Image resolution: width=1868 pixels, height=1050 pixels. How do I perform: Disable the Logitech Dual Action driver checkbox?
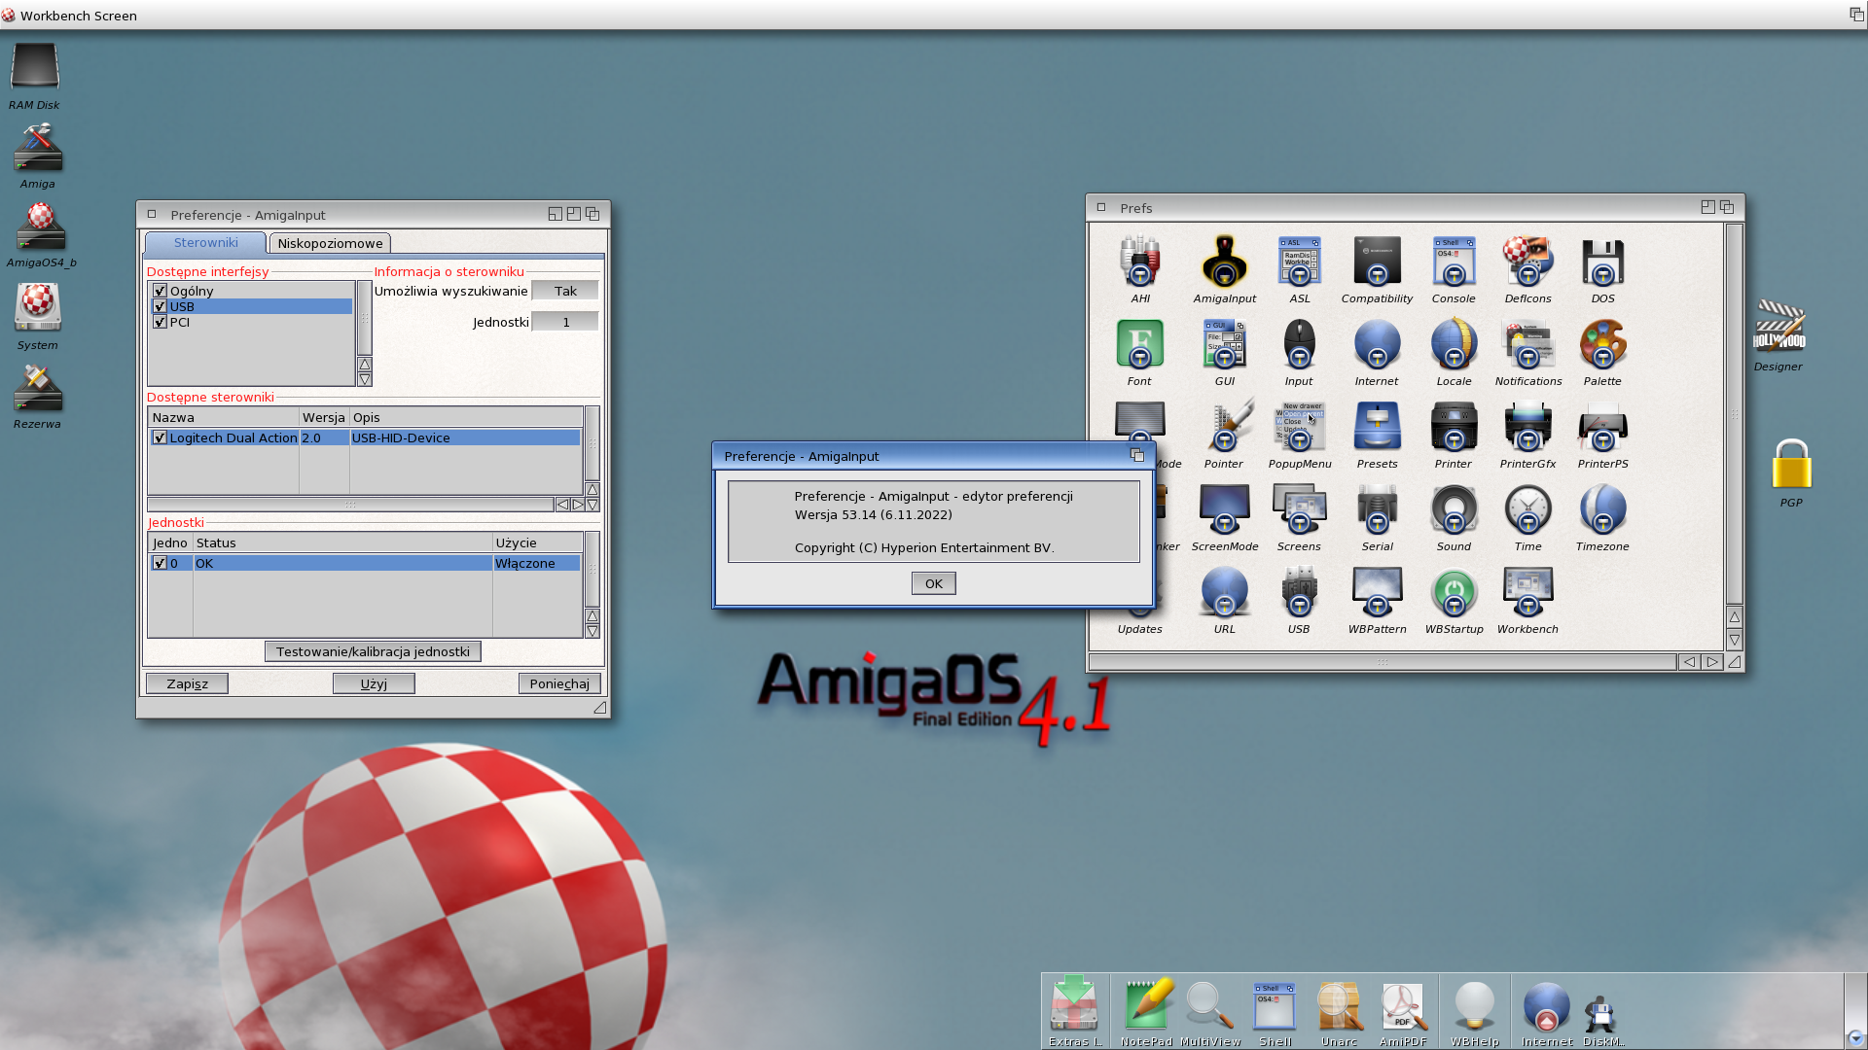pos(161,437)
